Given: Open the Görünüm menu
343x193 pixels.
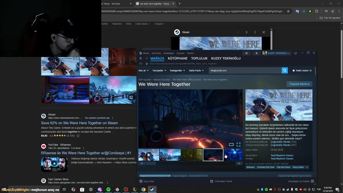Looking at the screenshot, I should click(156, 53).
